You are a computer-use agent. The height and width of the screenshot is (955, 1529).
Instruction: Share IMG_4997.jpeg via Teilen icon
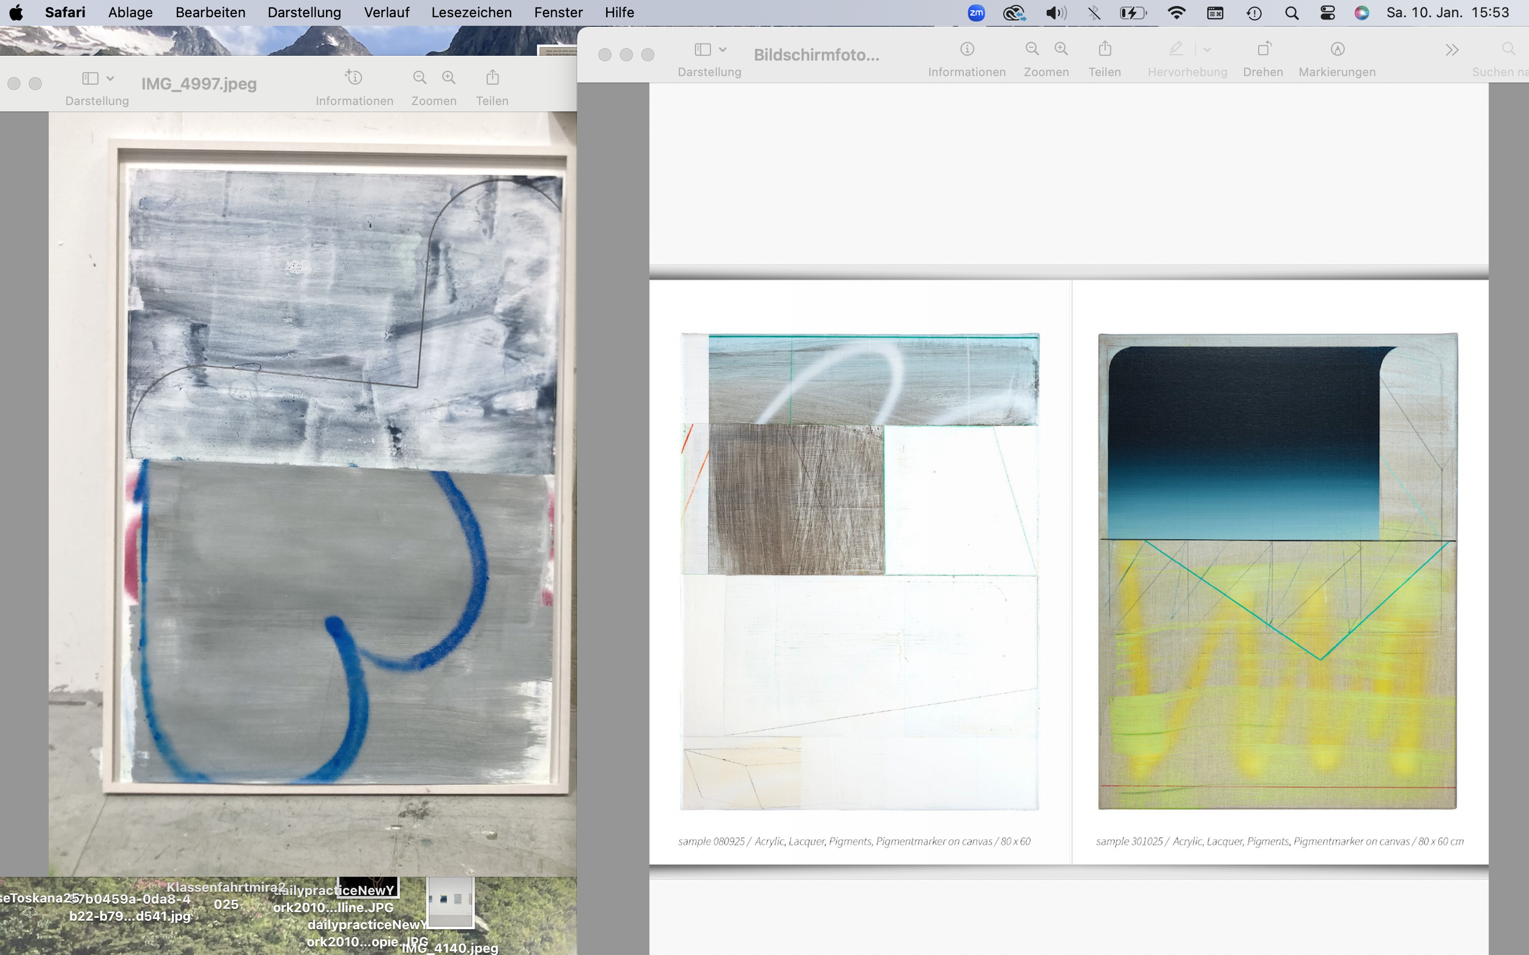pos(492,78)
